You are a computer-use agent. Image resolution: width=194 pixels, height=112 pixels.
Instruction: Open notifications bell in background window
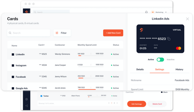pyautogui.click(x=146, y=12)
